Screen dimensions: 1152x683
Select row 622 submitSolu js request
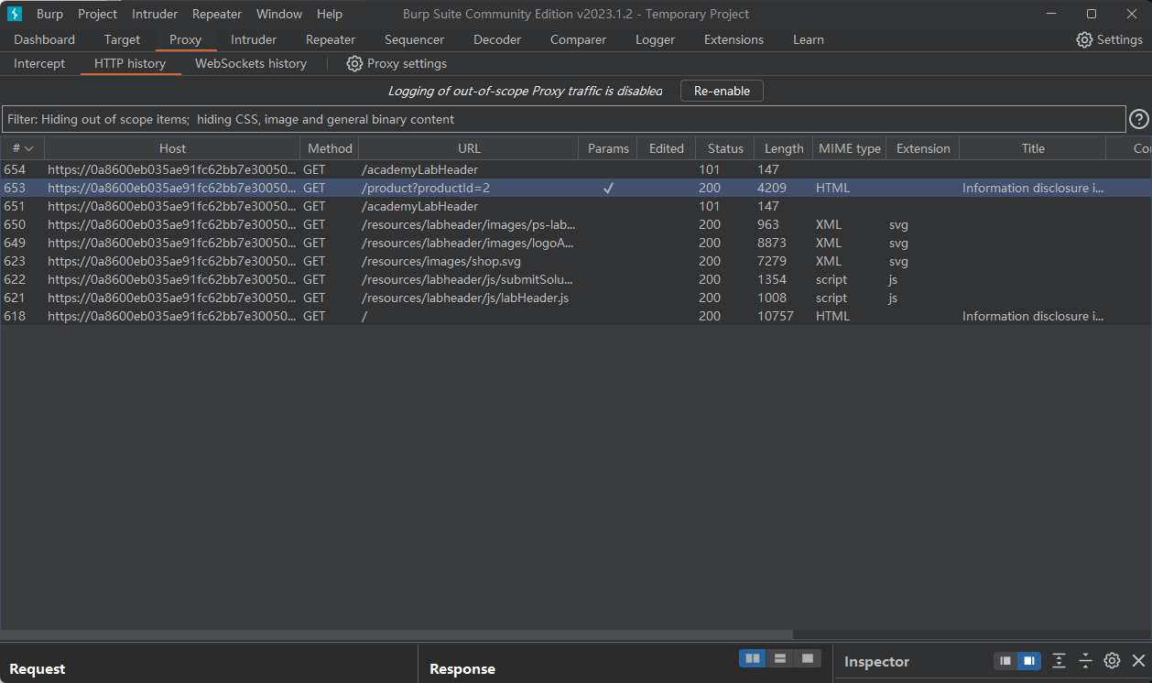576,279
